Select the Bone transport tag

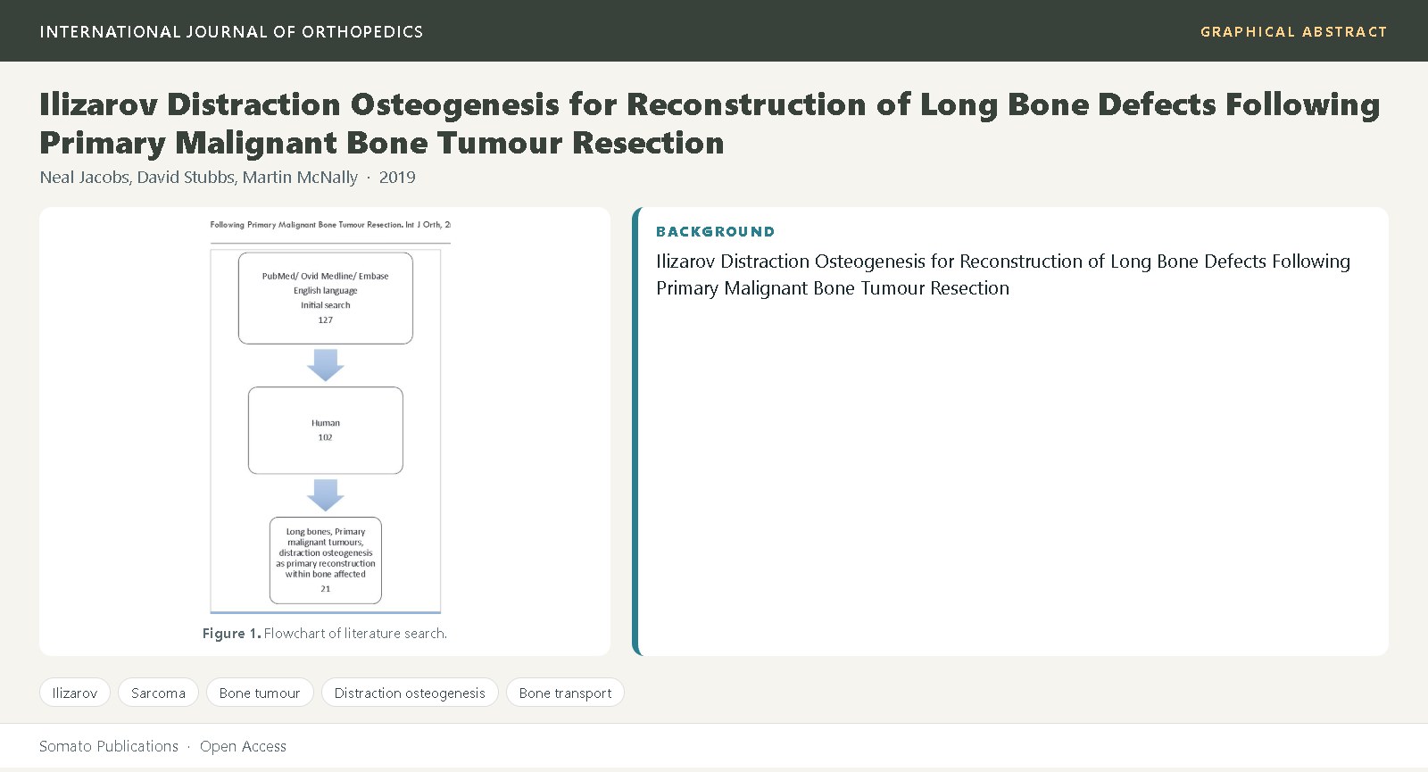pos(565,693)
